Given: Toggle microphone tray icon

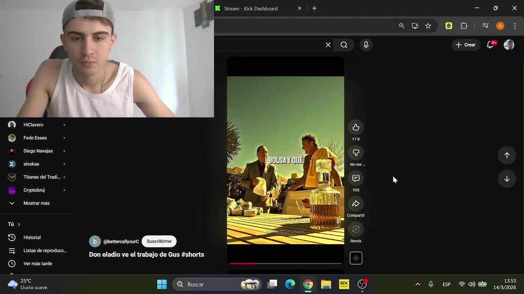Looking at the screenshot, I should coord(431,284).
